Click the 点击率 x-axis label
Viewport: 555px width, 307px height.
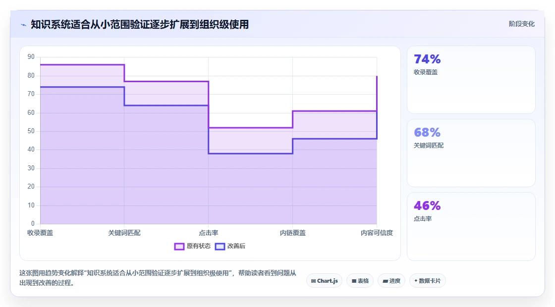pos(209,233)
